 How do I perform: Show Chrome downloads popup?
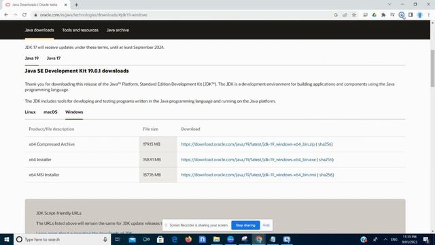[x=402, y=15]
